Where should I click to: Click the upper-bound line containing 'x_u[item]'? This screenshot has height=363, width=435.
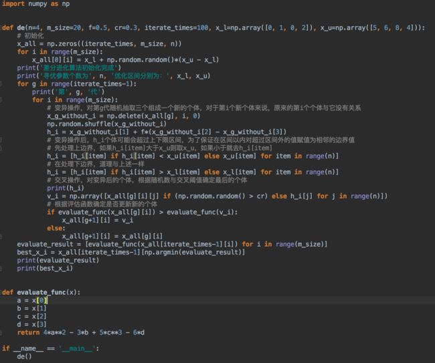(x=193, y=156)
